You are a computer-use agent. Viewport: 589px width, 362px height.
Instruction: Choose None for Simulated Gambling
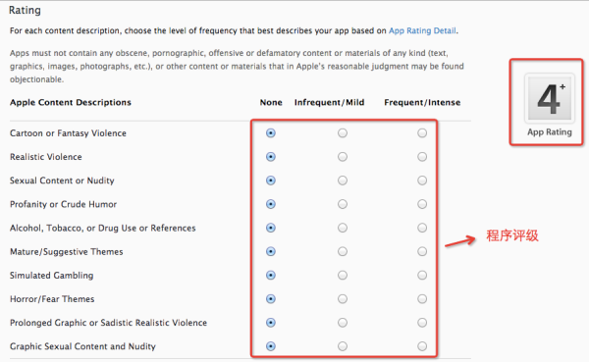[x=271, y=275]
